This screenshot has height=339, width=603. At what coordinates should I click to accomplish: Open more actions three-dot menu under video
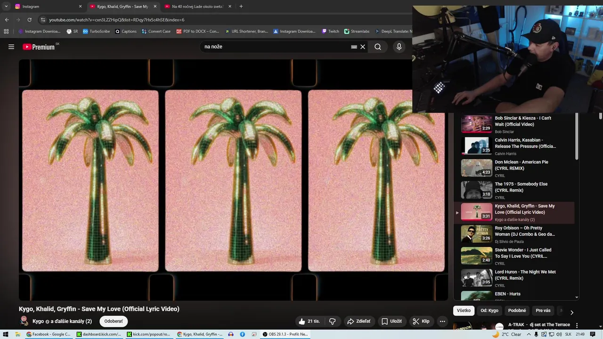(x=442, y=321)
